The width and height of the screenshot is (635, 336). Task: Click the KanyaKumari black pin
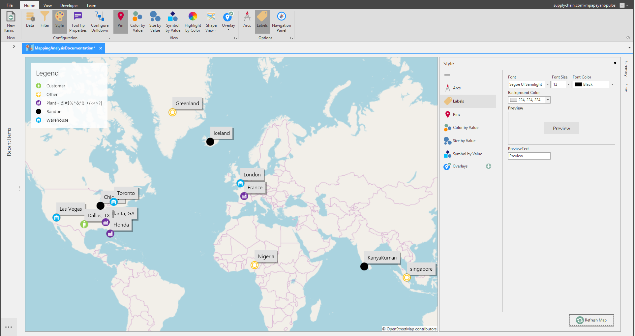(364, 266)
